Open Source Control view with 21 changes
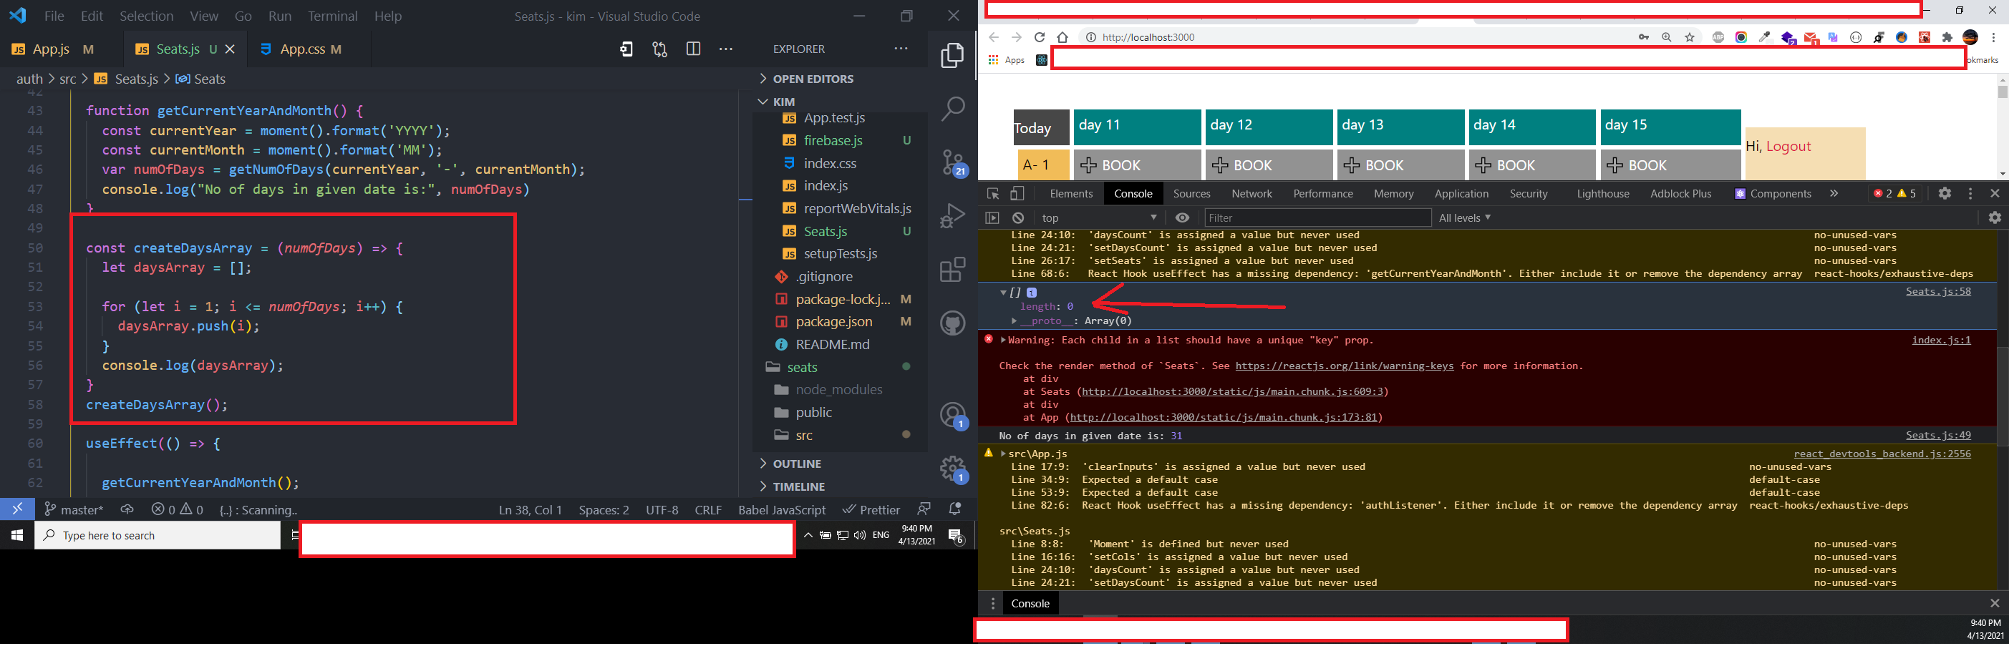 click(x=952, y=162)
